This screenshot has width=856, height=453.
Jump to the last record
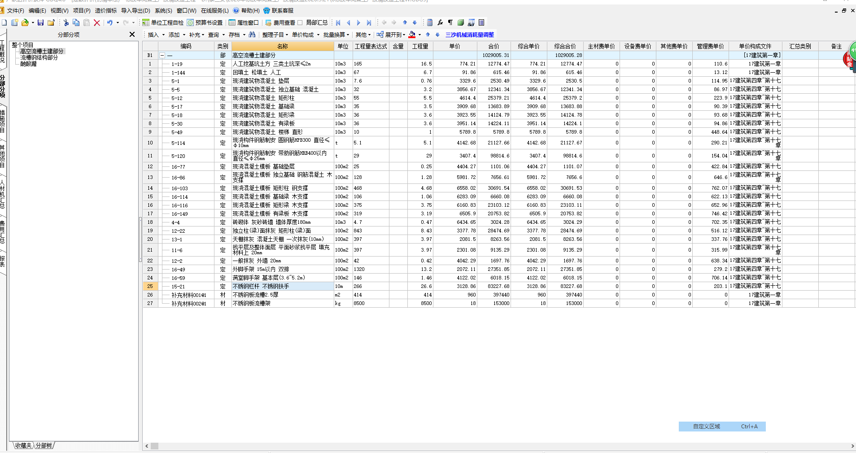click(369, 22)
